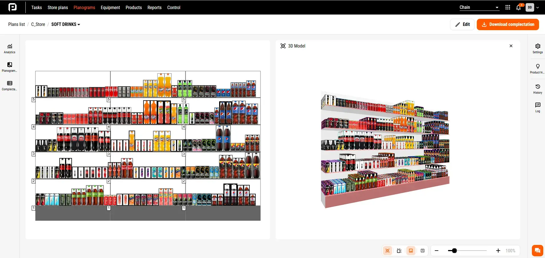View the planogram History
Image resolution: width=545 pixels, height=258 pixels.
coord(538,89)
